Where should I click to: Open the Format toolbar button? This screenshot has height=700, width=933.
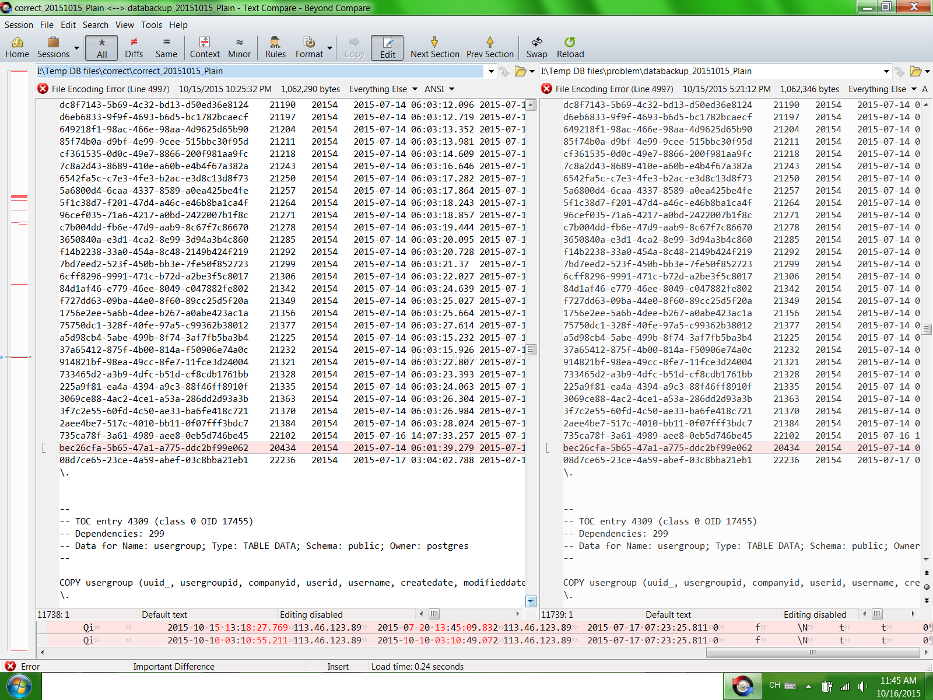pyautogui.click(x=309, y=47)
